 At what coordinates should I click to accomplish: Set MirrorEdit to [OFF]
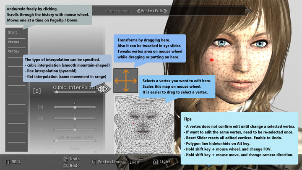click(88, 137)
